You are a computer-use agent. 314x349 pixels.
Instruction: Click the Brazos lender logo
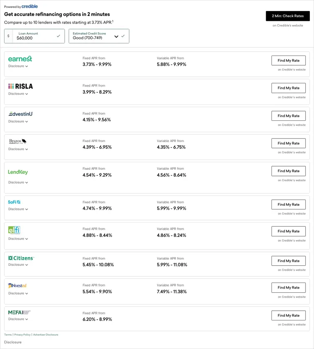17,141
